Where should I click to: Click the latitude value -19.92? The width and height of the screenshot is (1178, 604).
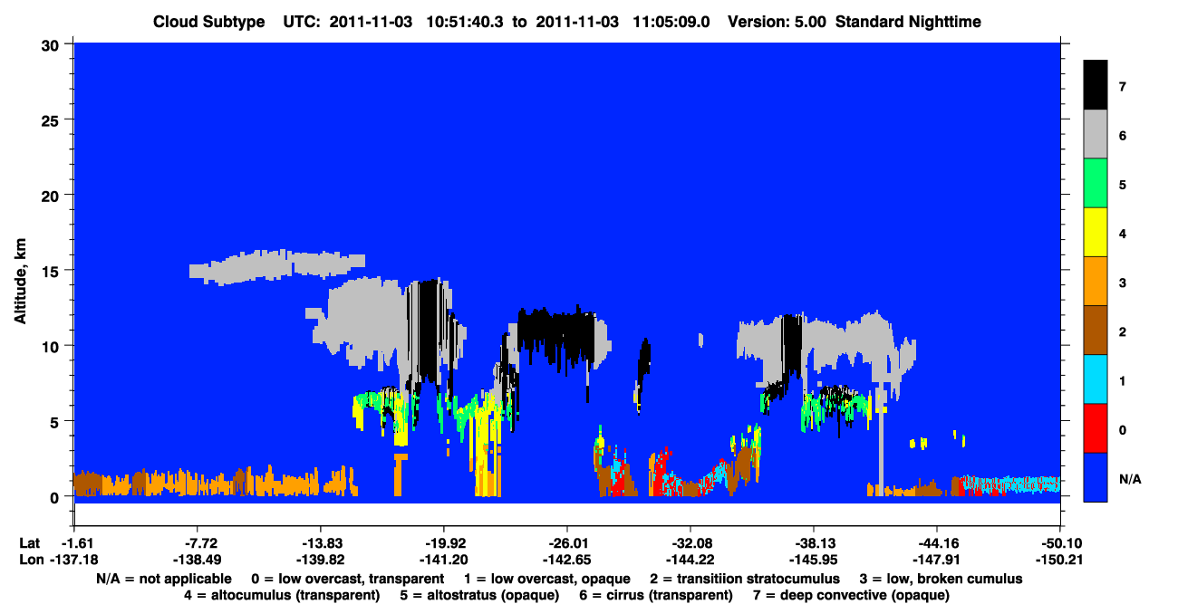[x=443, y=543]
